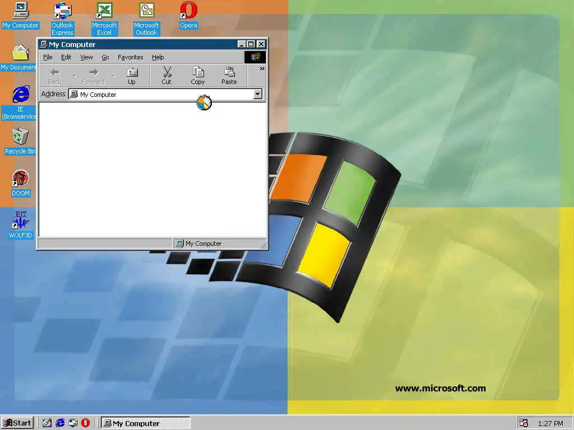Viewport: 574px width, 430px height.
Task: Click the Cut toolbar button
Action: pyautogui.click(x=166, y=76)
